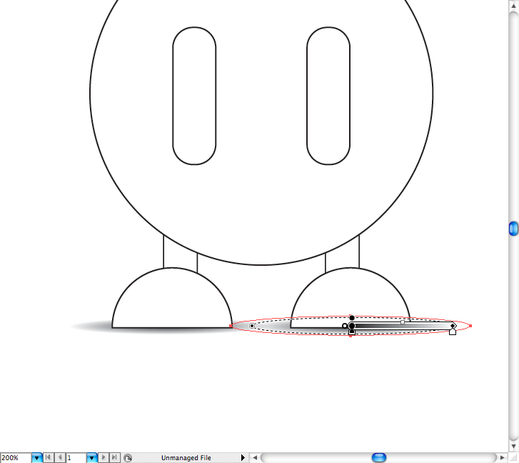Click the horizontal scrollbar right arrow
Image resolution: width=519 pixels, height=463 pixels.
(x=503, y=457)
